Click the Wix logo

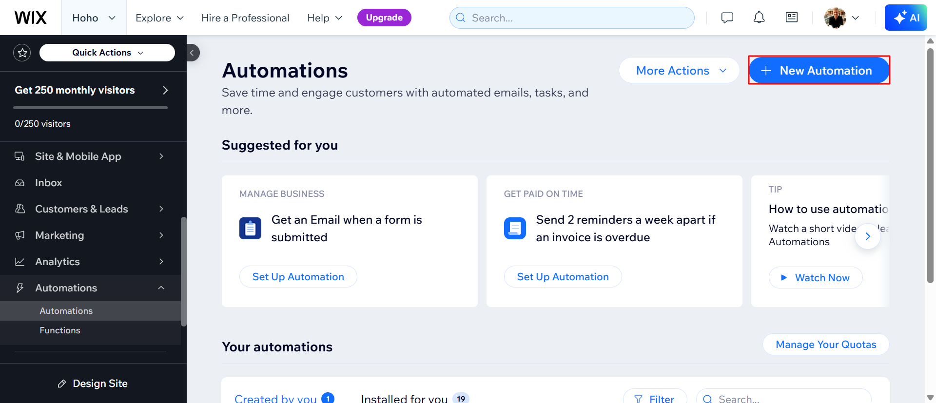pyautogui.click(x=30, y=18)
